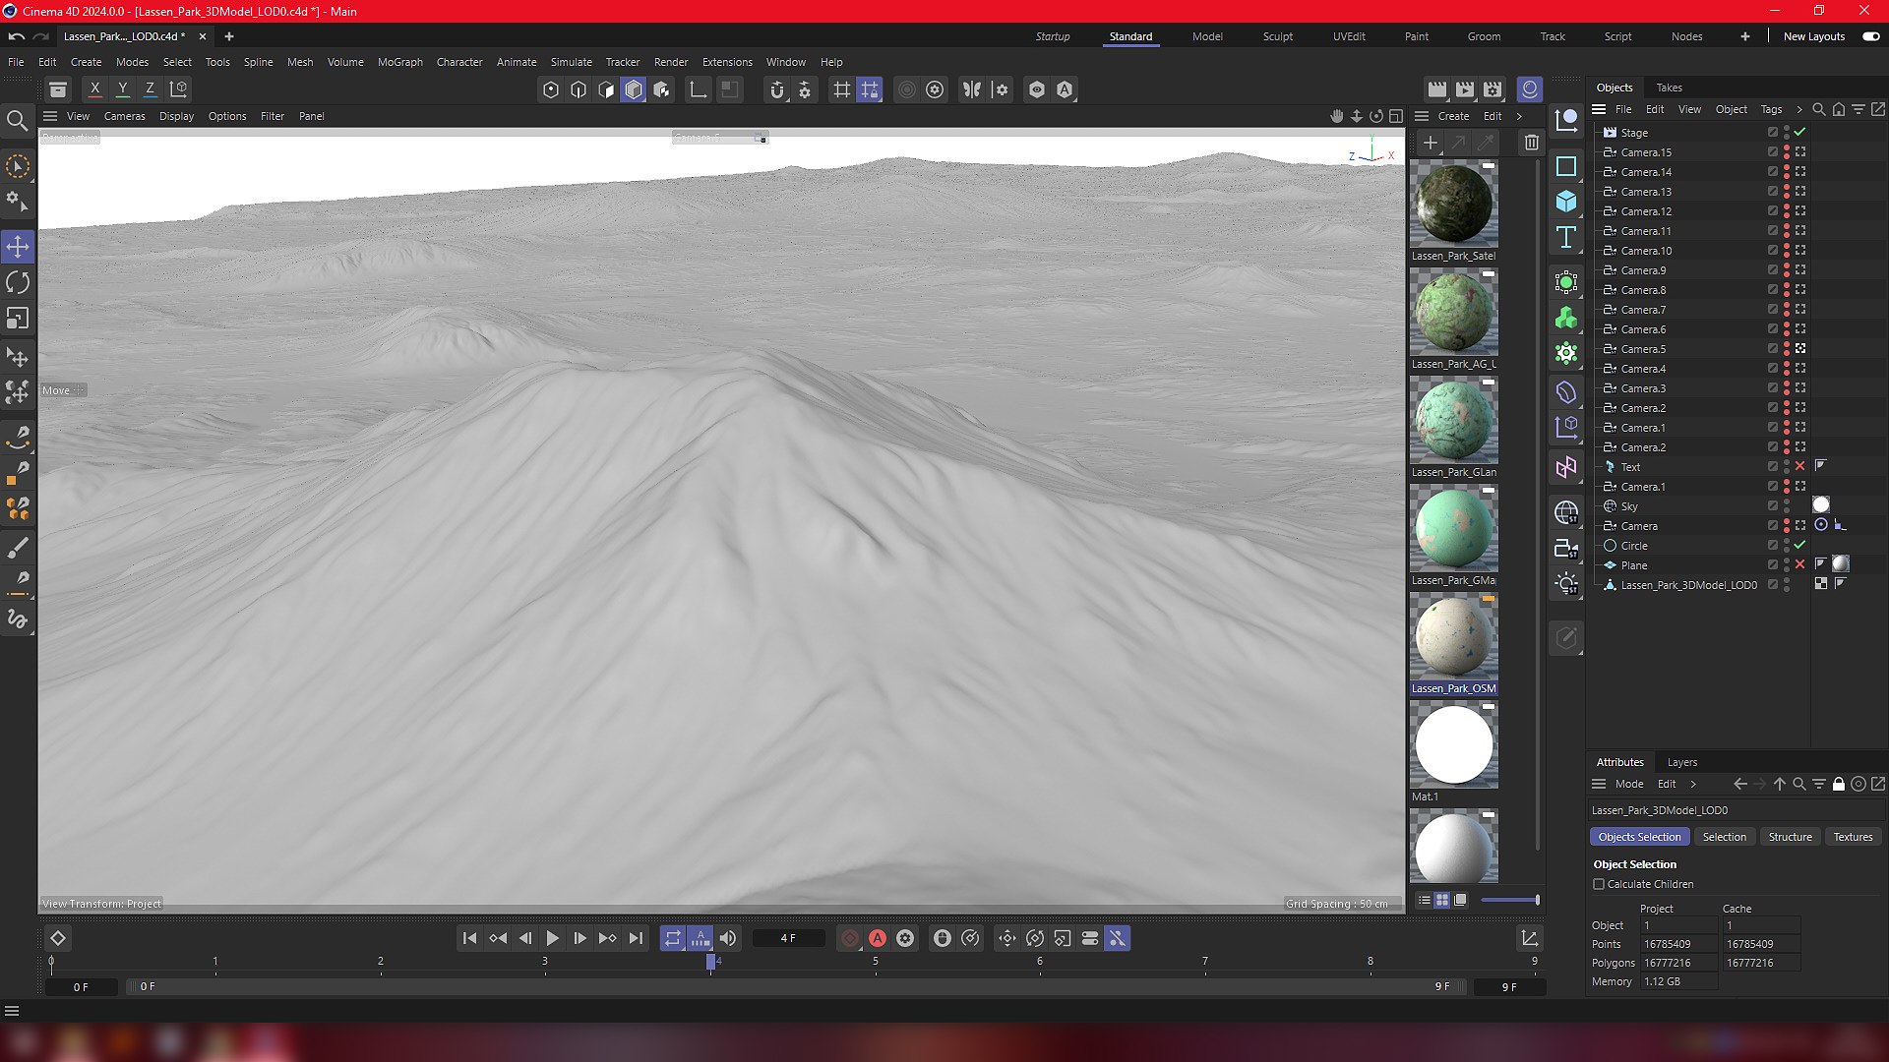
Task: Toggle Y axis lock
Action: click(123, 89)
